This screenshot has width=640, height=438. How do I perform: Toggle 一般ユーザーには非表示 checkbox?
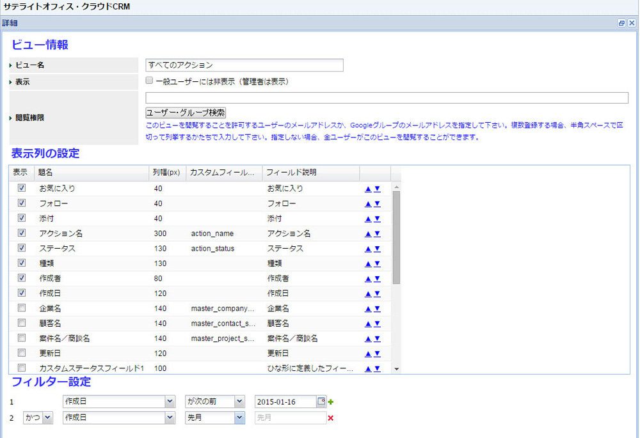tap(149, 81)
